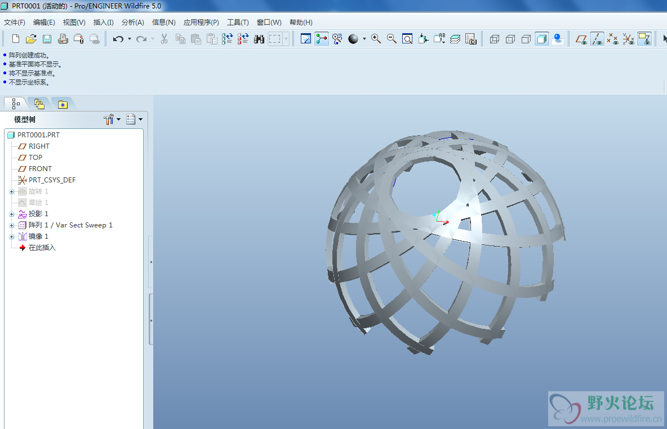Click the shaded sphere appearance gallery icon
The height and width of the screenshot is (429, 667).
[x=353, y=39]
